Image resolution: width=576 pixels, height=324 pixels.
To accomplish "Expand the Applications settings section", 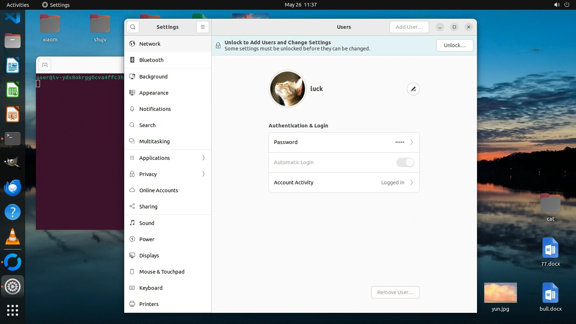I will (x=168, y=158).
